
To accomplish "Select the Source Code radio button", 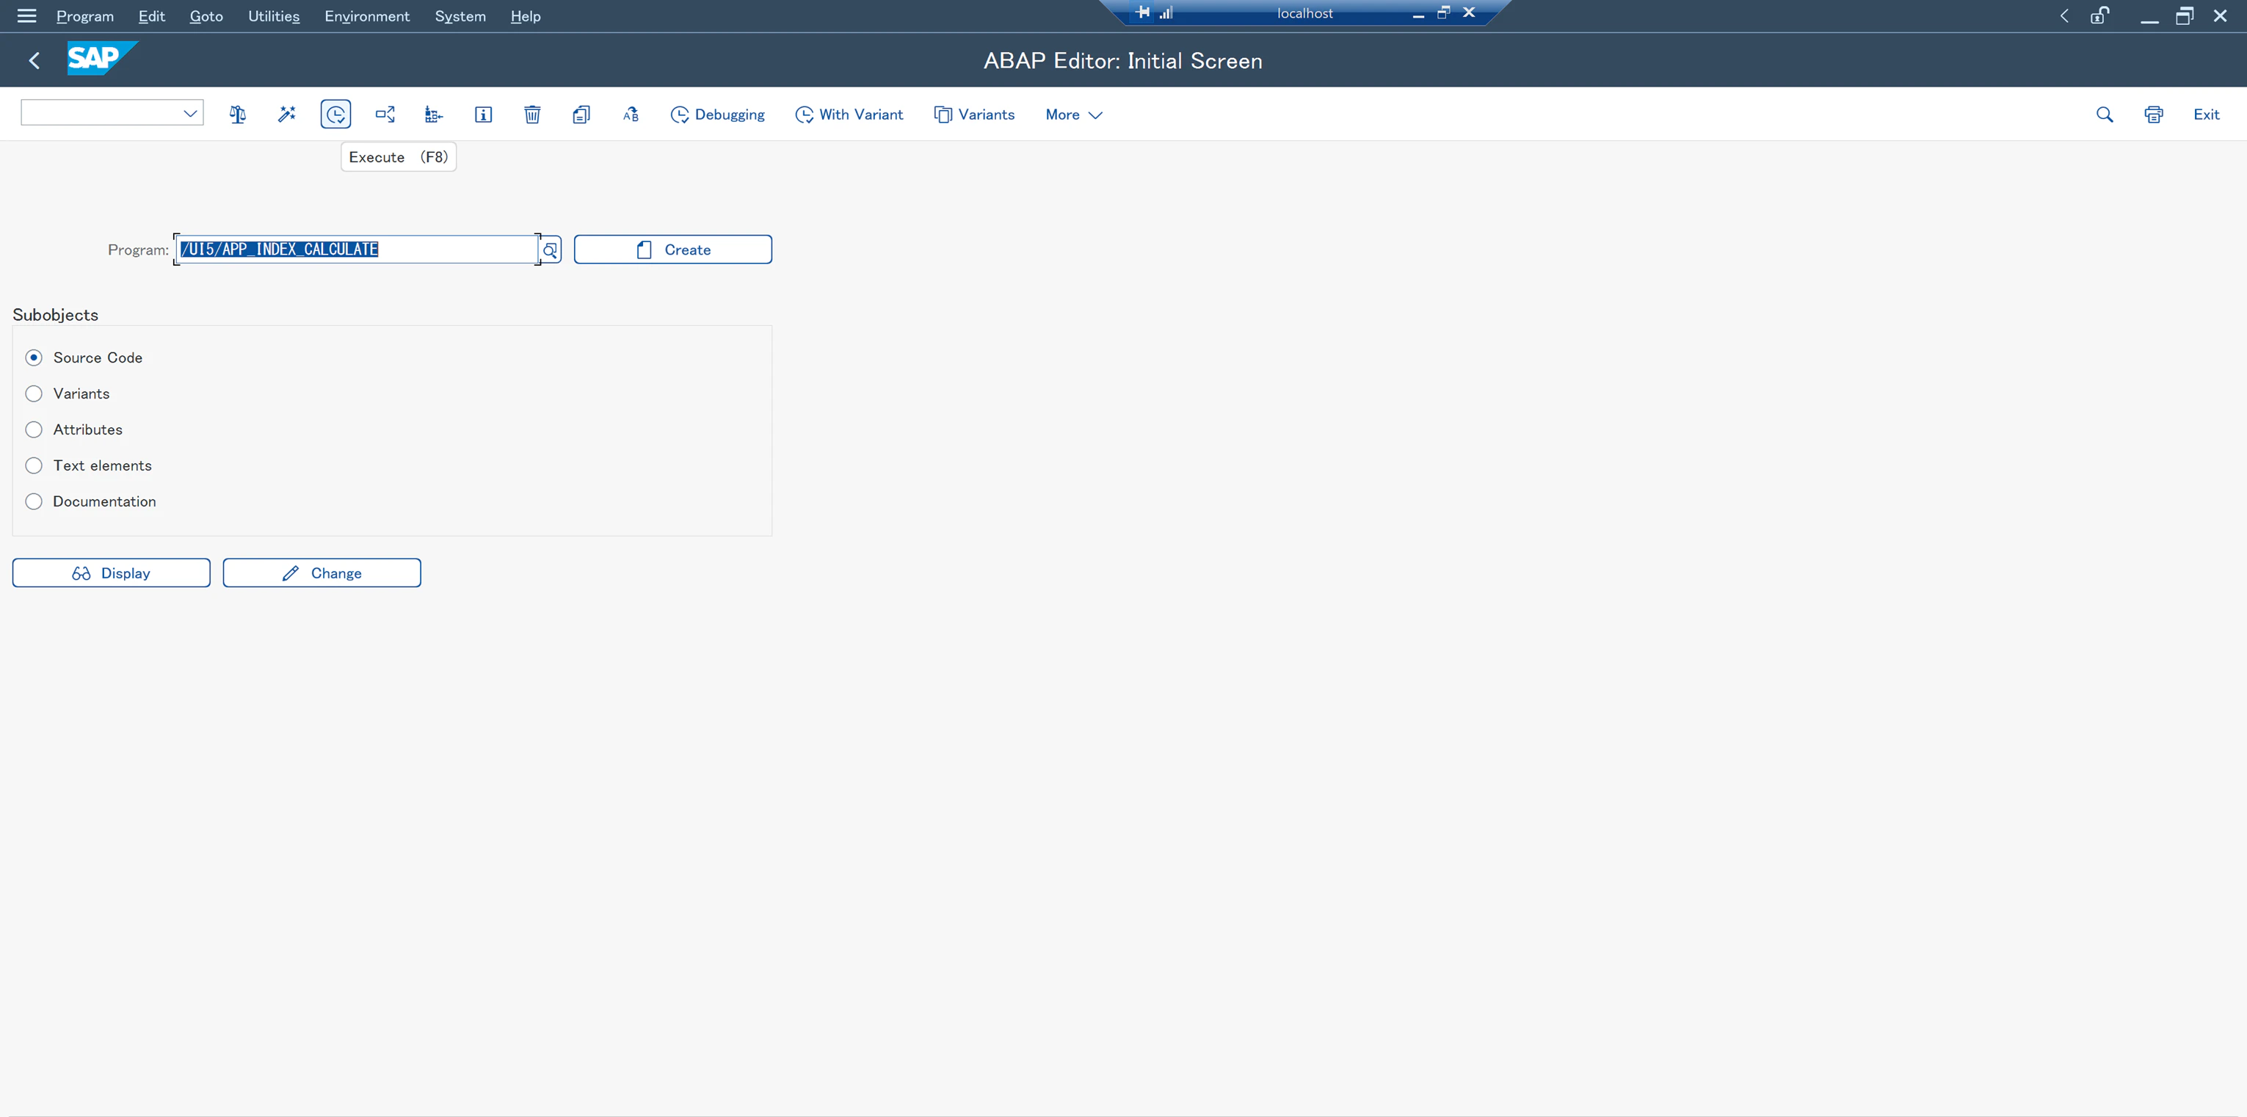I will (34, 357).
